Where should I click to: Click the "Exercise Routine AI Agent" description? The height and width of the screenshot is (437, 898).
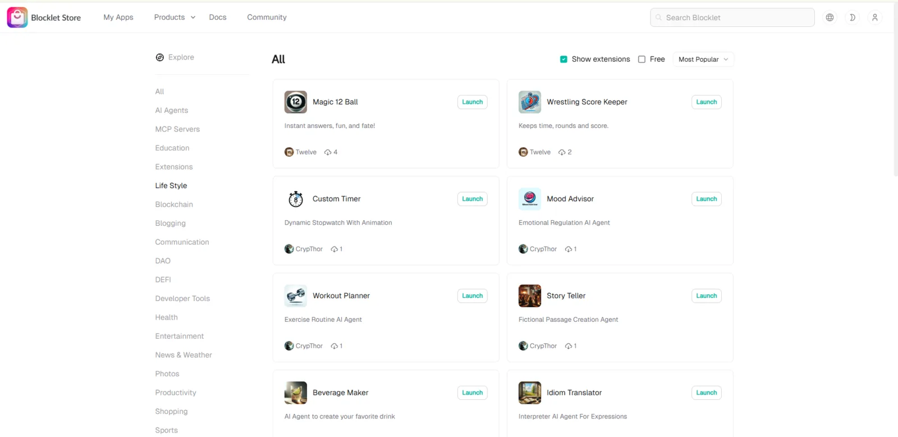323,320
